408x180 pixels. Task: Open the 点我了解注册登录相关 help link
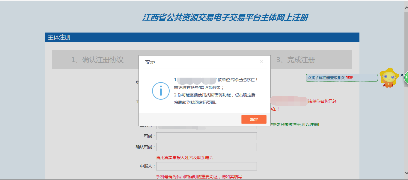[326, 78]
